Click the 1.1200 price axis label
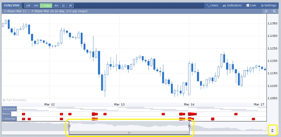 (272, 61)
